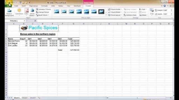
Task: Click the Erik Magyar name cell
Action: (14, 43)
